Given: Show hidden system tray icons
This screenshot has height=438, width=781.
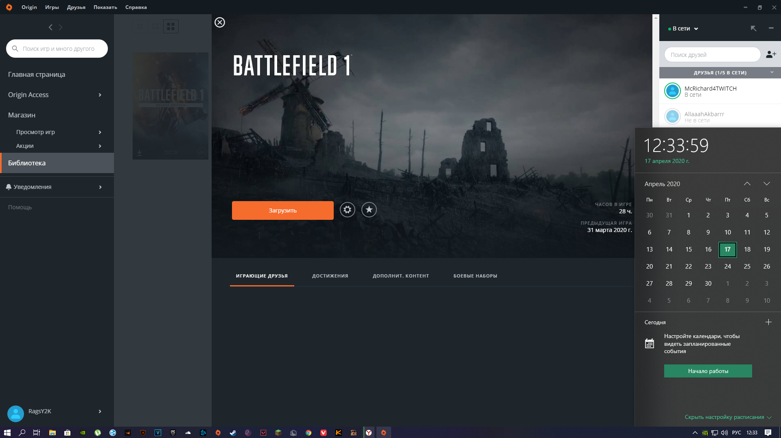Looking at the screenshot, I should [695, 433].
